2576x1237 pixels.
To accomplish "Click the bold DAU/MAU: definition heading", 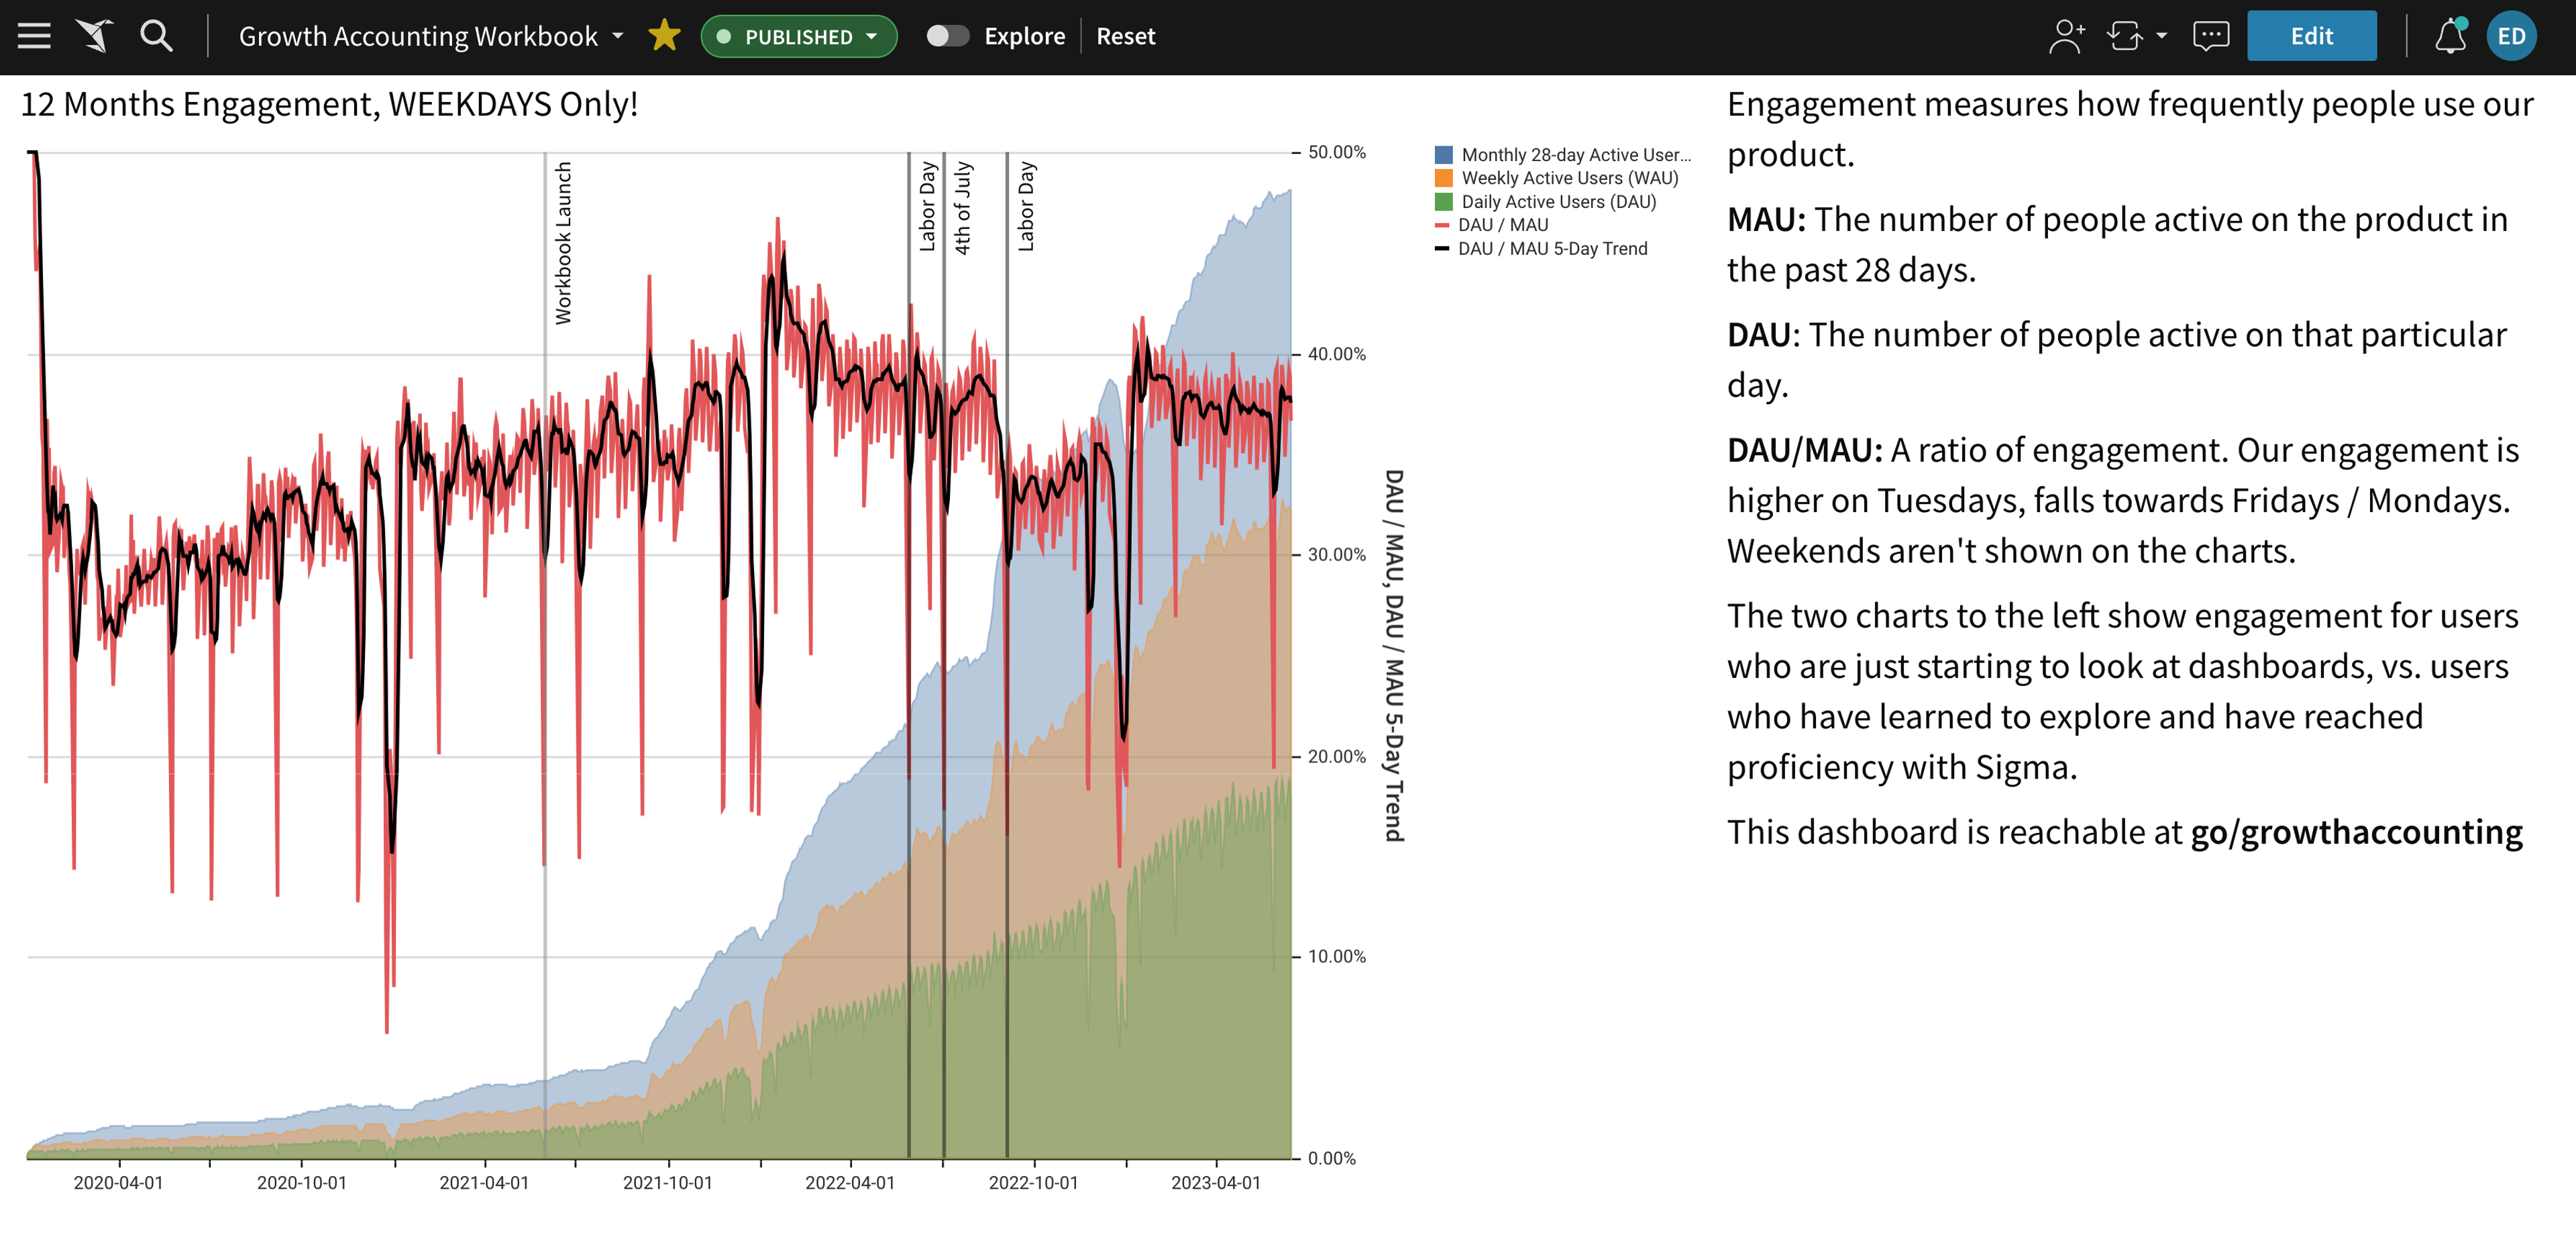I will click(1805, 450).
